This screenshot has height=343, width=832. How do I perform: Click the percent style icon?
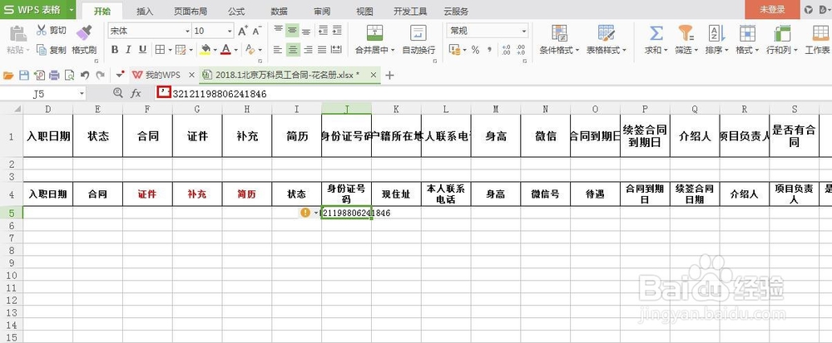[475, 50]
